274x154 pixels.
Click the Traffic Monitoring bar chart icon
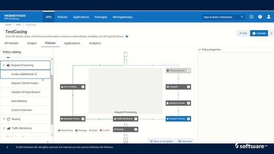pyautogui.click(x=9, y=128)
